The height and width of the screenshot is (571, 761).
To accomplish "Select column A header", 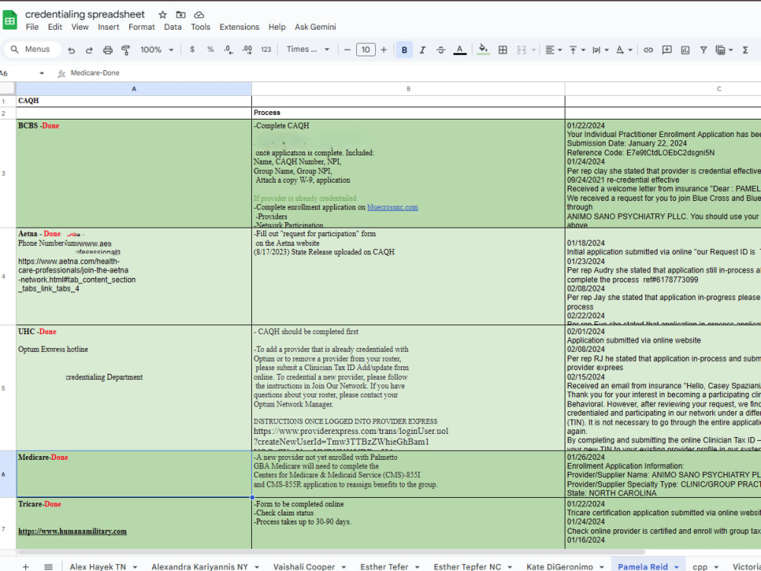I will coord(134,89).
